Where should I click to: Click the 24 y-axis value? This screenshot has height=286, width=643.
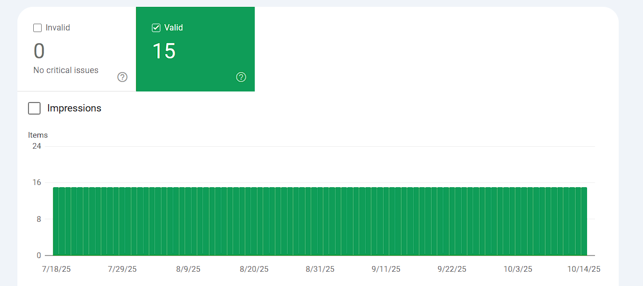(36, 146)
